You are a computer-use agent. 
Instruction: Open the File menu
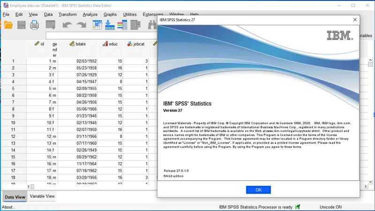coord(6,15)
